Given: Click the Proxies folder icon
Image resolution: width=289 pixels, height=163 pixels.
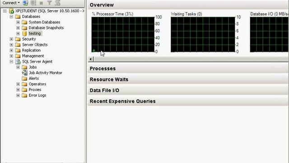Looking at the screenshot, I should 24,90.
